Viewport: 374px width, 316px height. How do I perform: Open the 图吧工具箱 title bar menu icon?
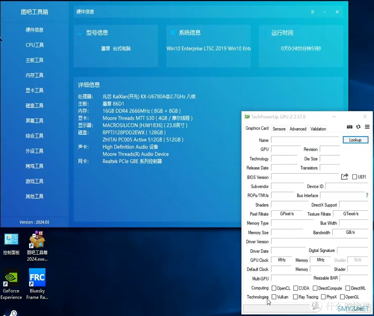312,12
